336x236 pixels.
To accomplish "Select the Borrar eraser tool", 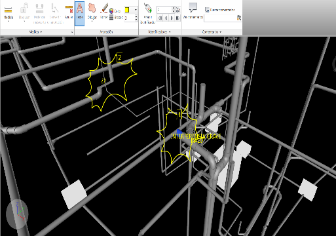I will click(x=104, y=11).
